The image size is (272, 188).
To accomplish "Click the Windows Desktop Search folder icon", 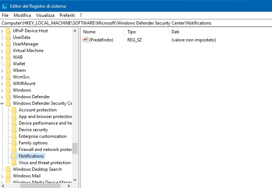I will (x=8, y=169).
